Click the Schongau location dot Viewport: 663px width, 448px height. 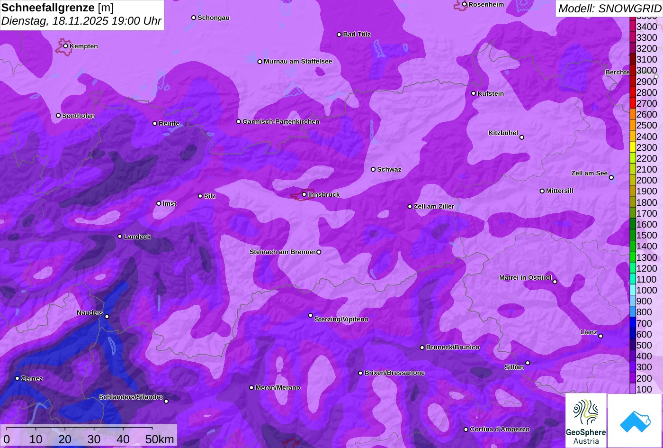pos(194,18)
